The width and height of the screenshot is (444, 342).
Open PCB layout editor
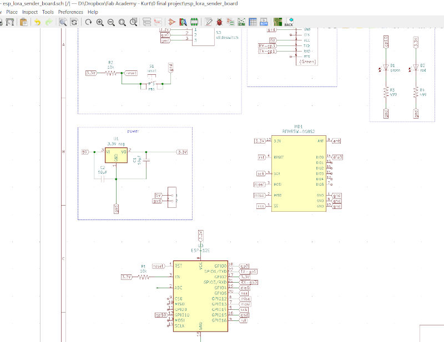tap(278, 22)
